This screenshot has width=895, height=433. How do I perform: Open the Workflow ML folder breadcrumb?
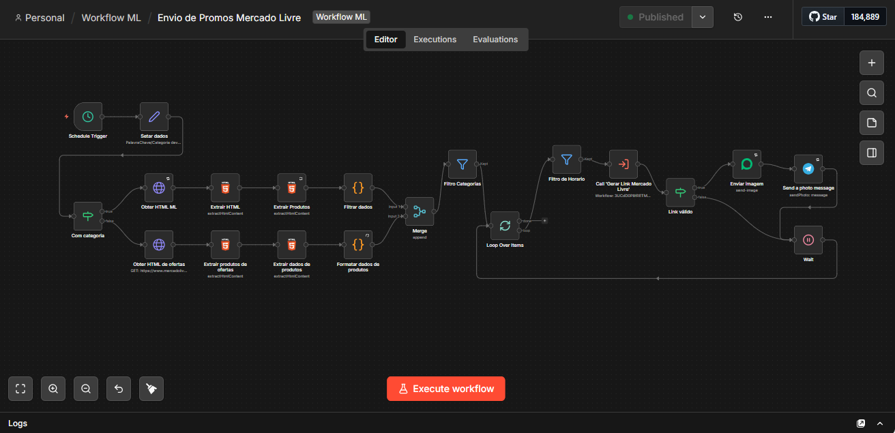click(x=111, y=18)
